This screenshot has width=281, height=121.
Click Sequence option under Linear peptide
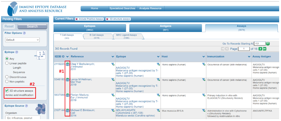19,72
